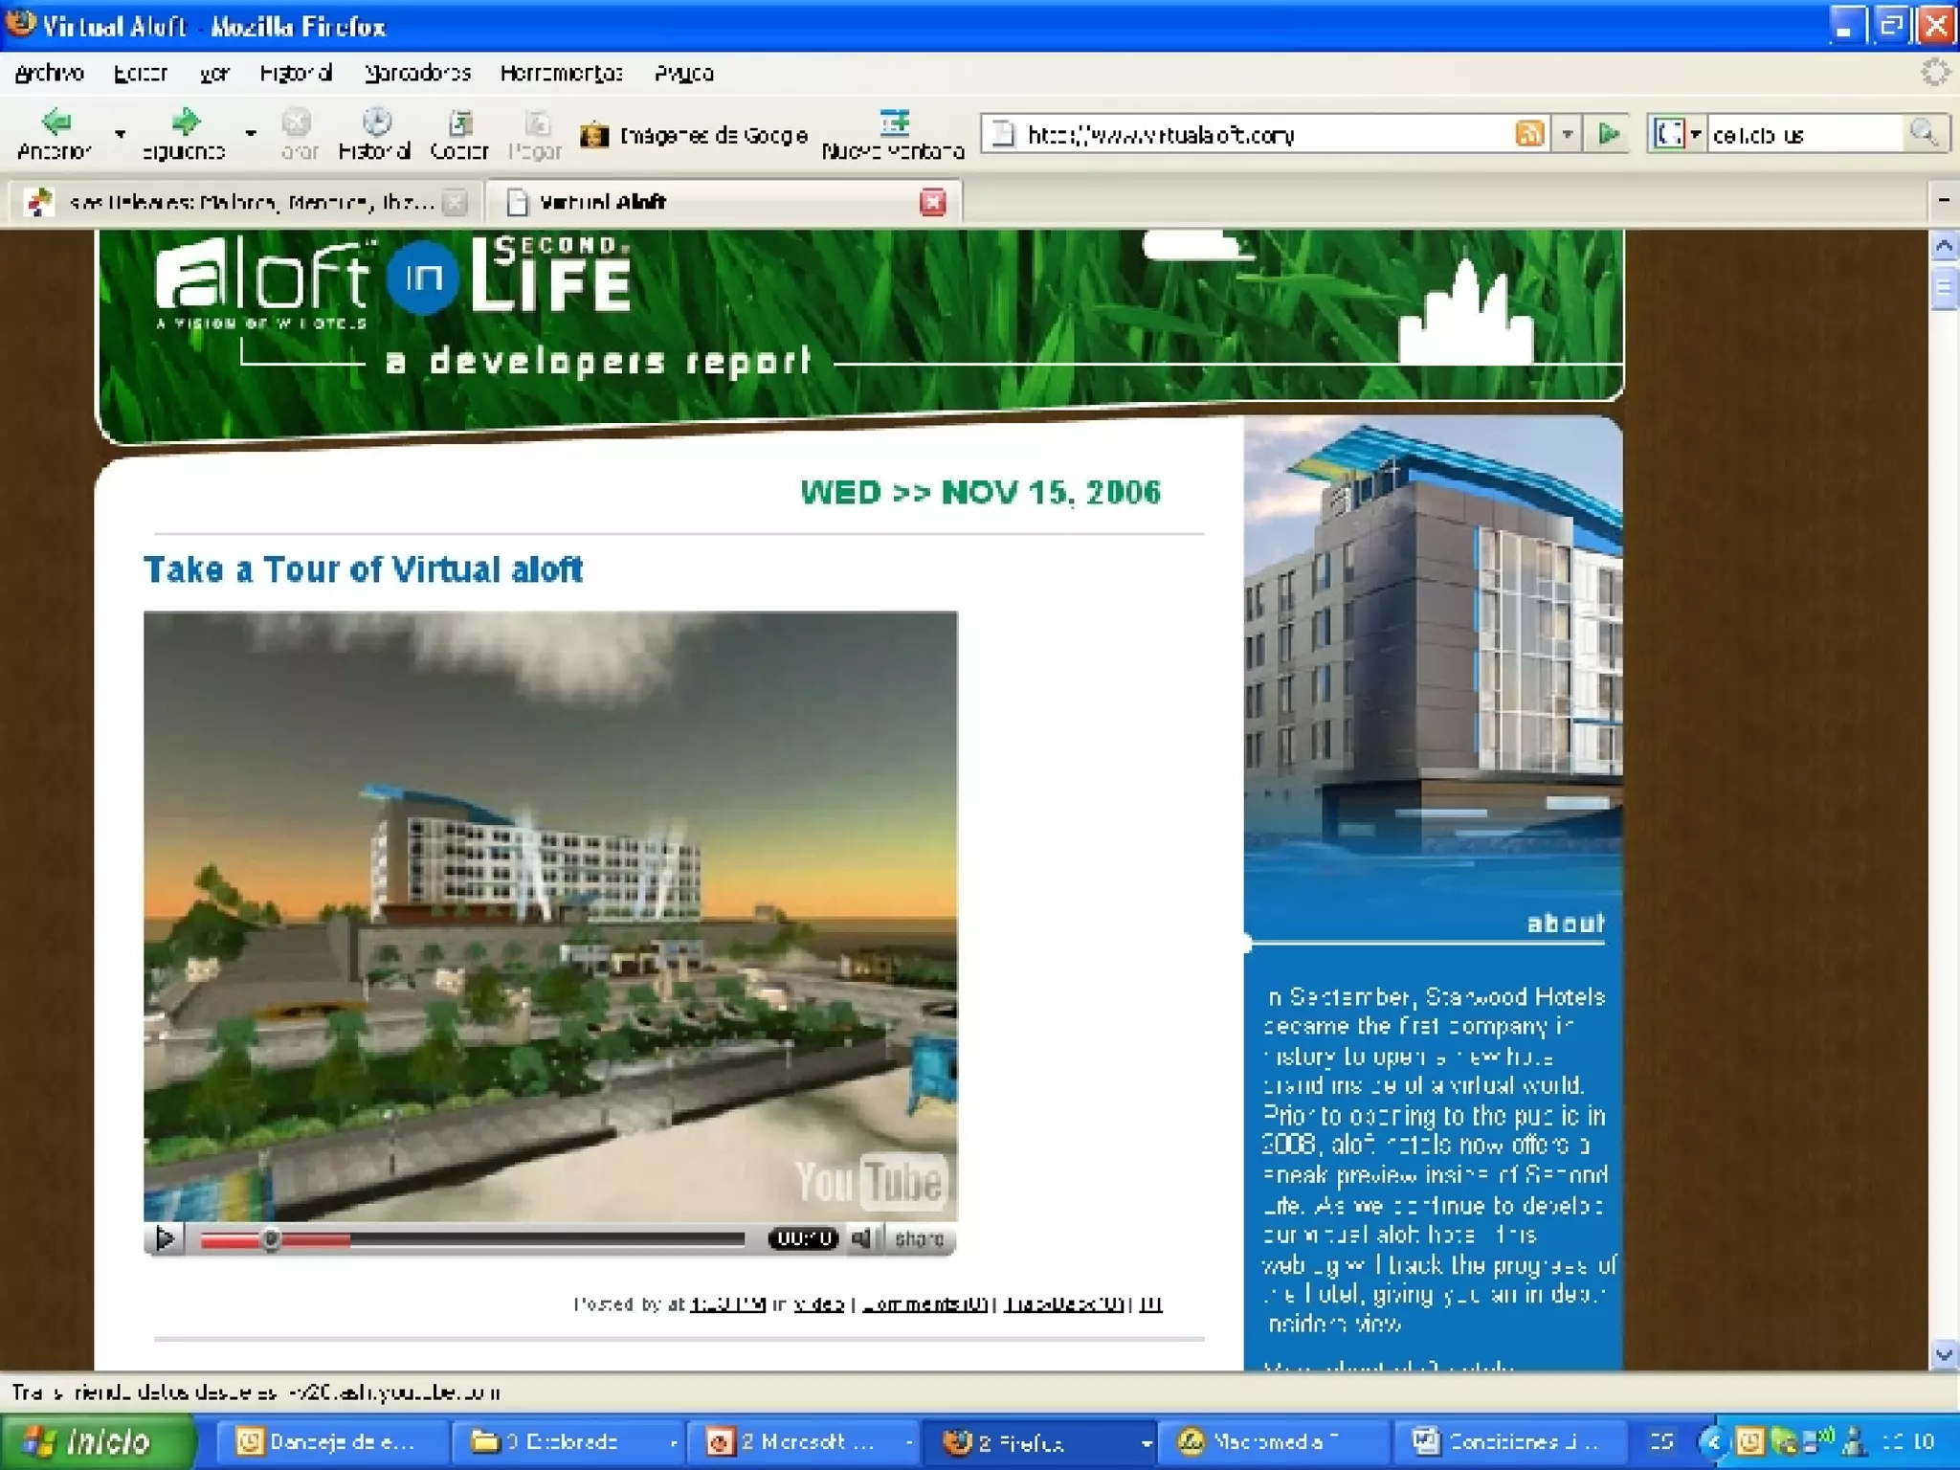Open the Ayuda menu
The image size is (1960, 1470).
click(x=684, y=73)
